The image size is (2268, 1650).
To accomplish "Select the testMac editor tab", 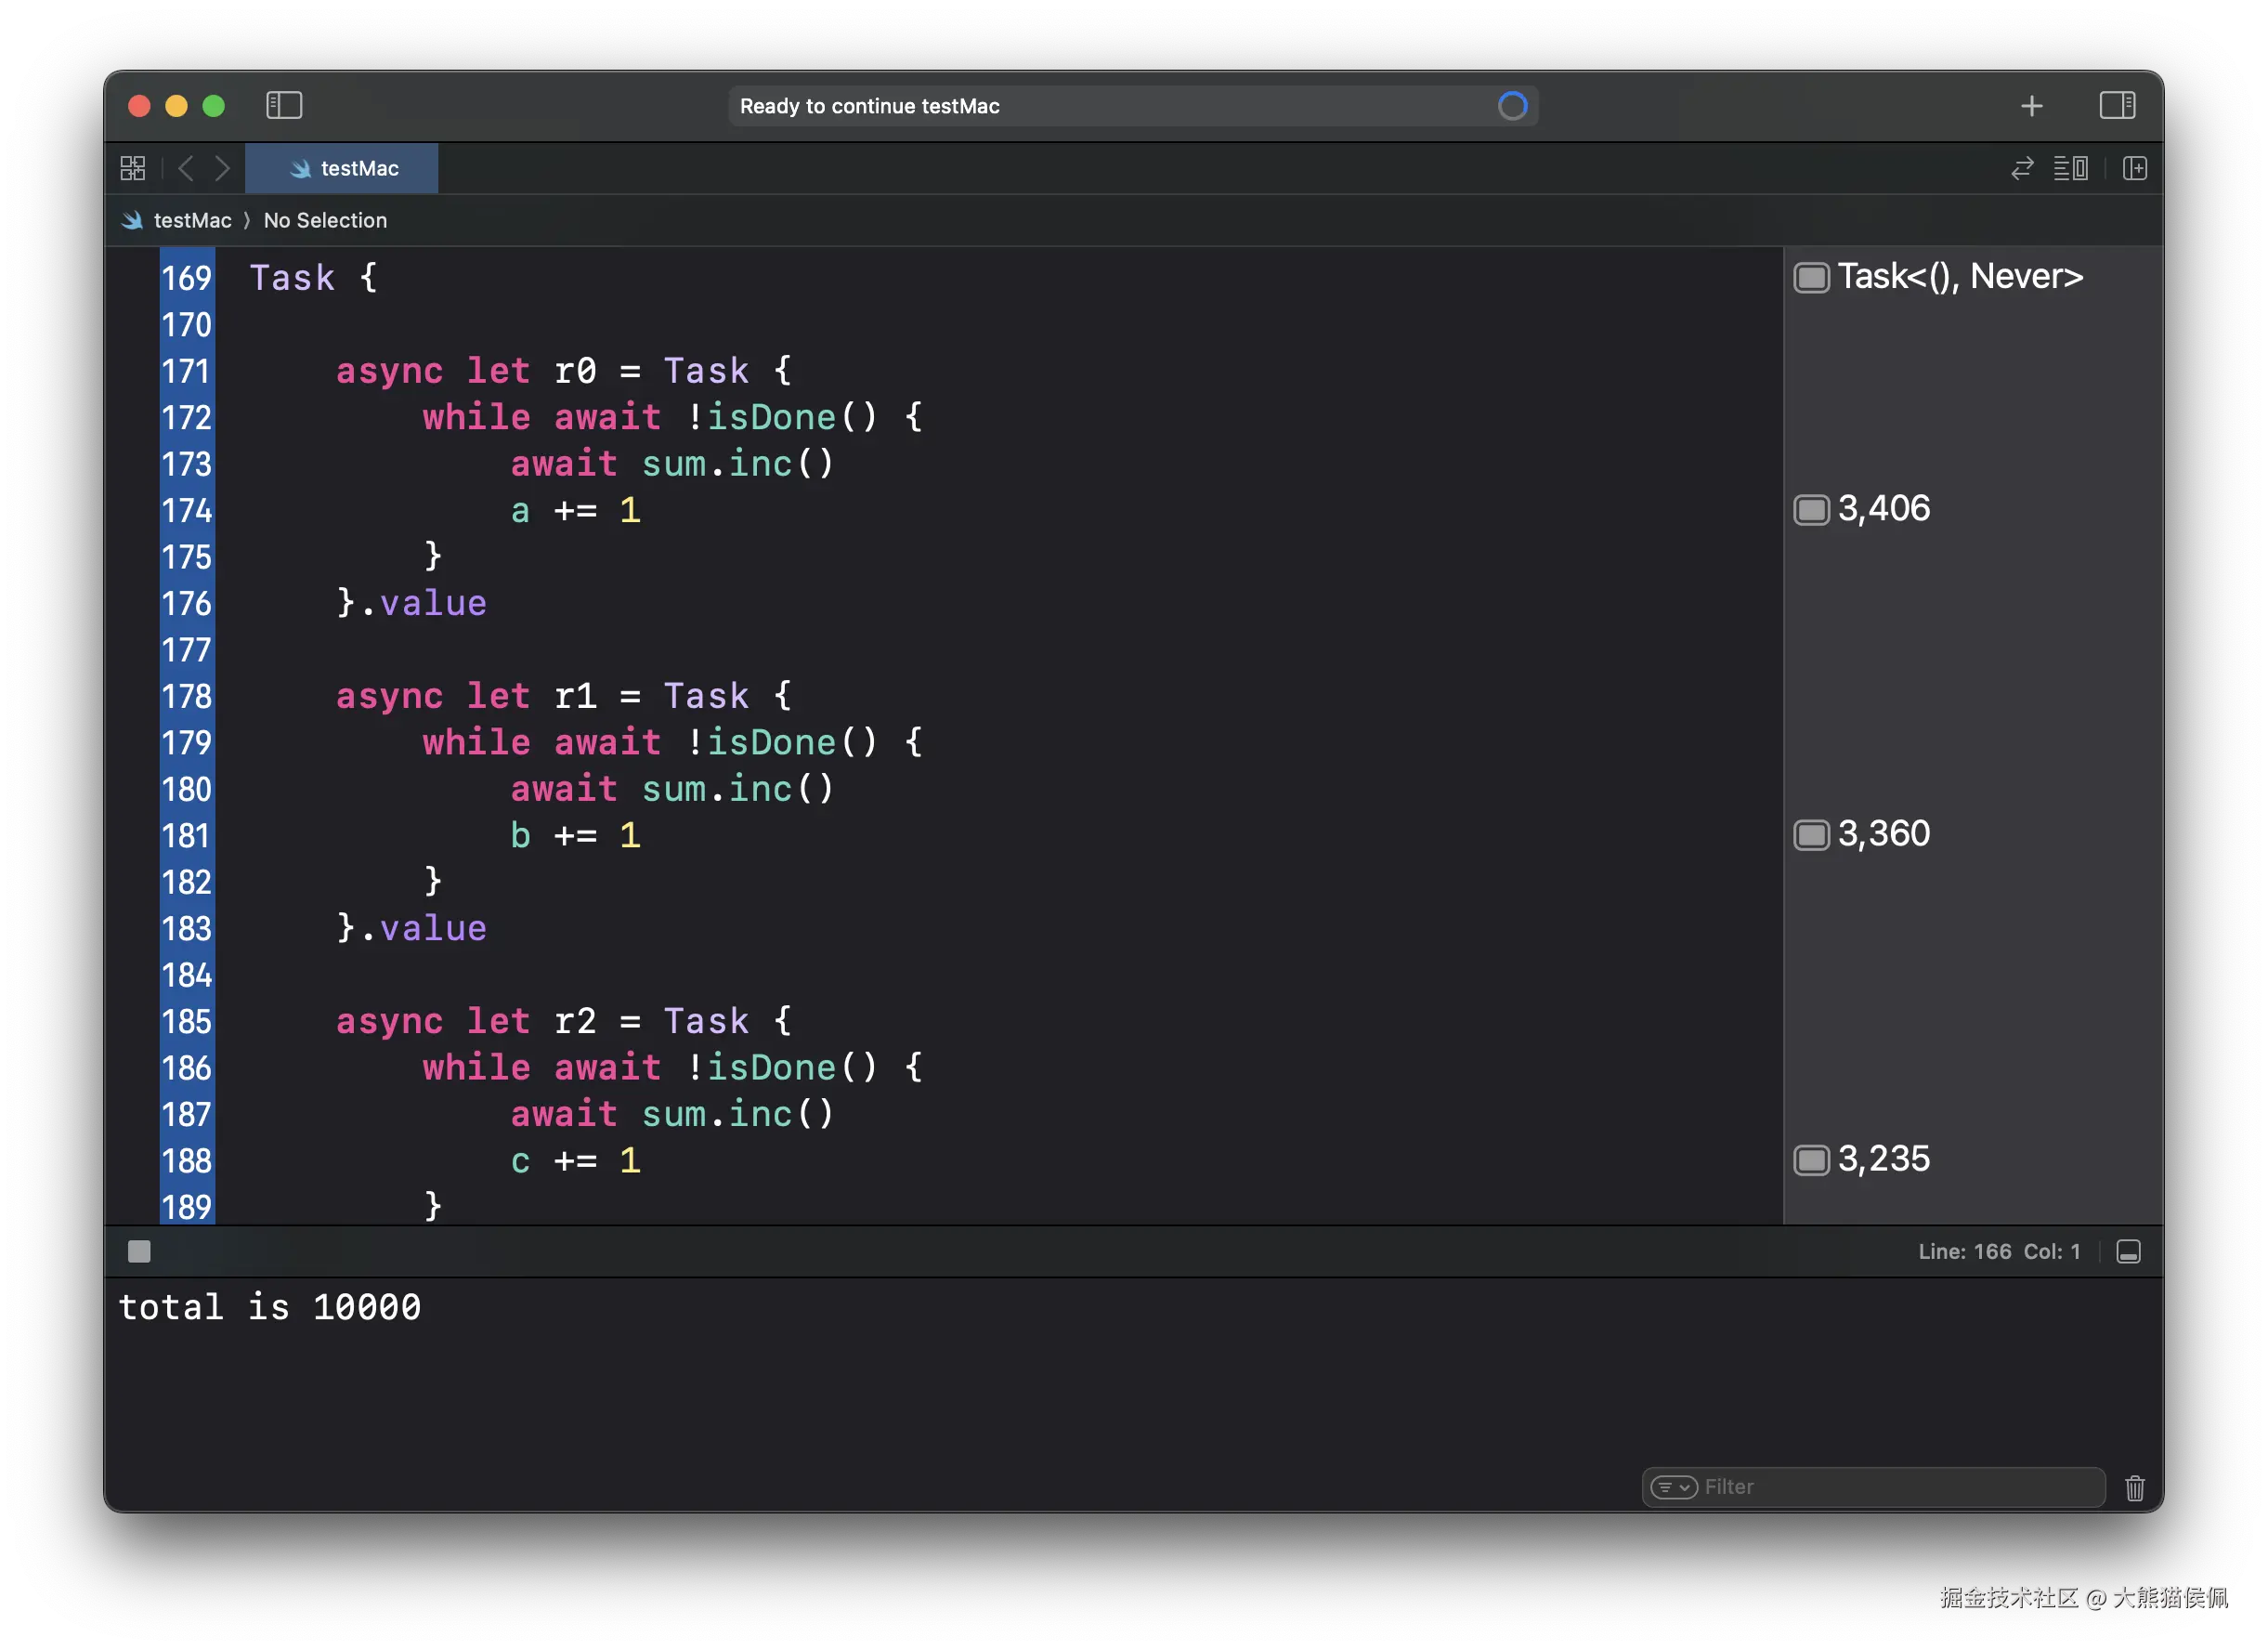I will click(x=342, y=168).
